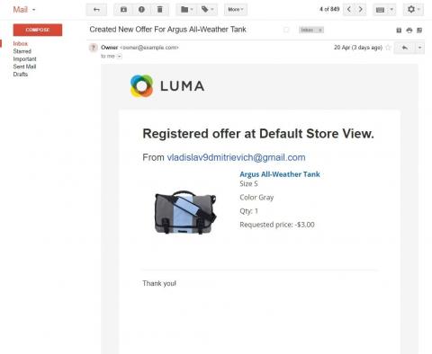Open the Labels tag dropdown
Viewport: 432px width, 354px height.
pos(207,10)
